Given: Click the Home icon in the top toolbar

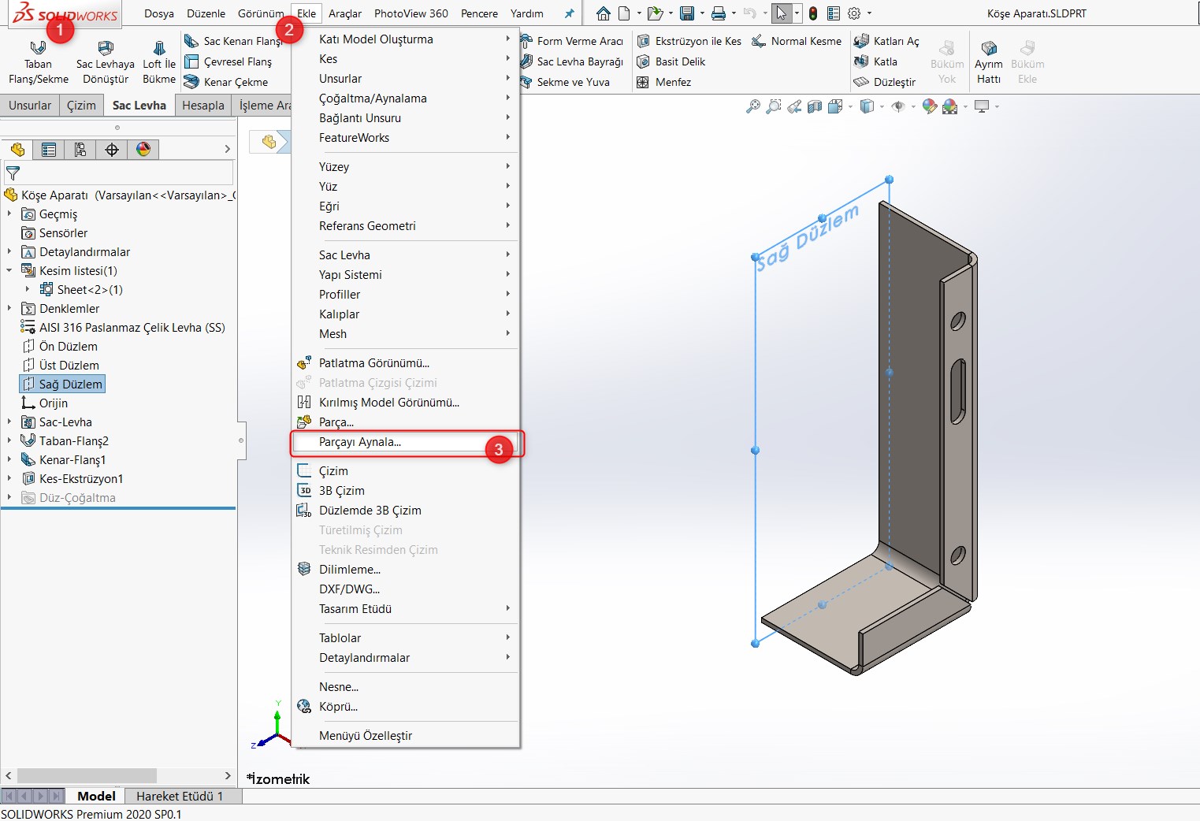Looking at the screenshot, I should point(603,13).
